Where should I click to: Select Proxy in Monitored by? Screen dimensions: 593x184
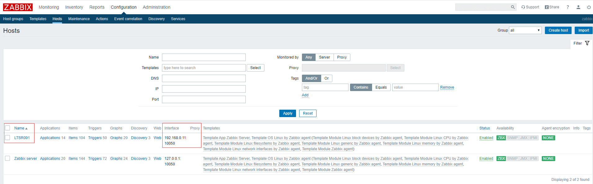pos(342,57)
